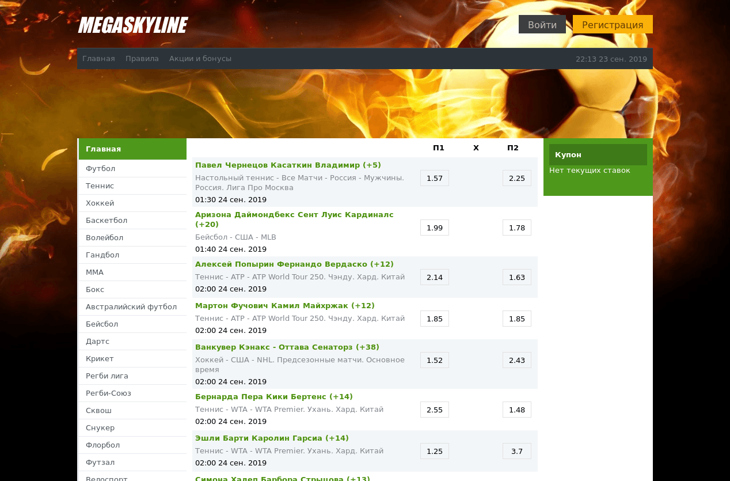The height and width of the screenshot is (481, 730).
Task: Open the Чернецов – Касаткин match link
Action: click(288, 165)
